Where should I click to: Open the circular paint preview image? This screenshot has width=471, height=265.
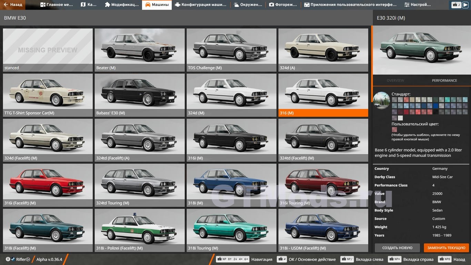381,100
